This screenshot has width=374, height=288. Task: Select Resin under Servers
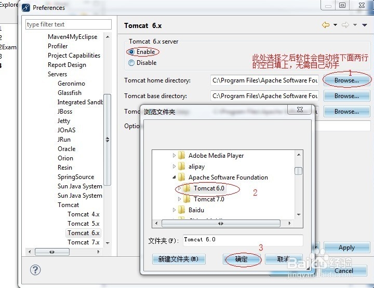click(64, 168)
